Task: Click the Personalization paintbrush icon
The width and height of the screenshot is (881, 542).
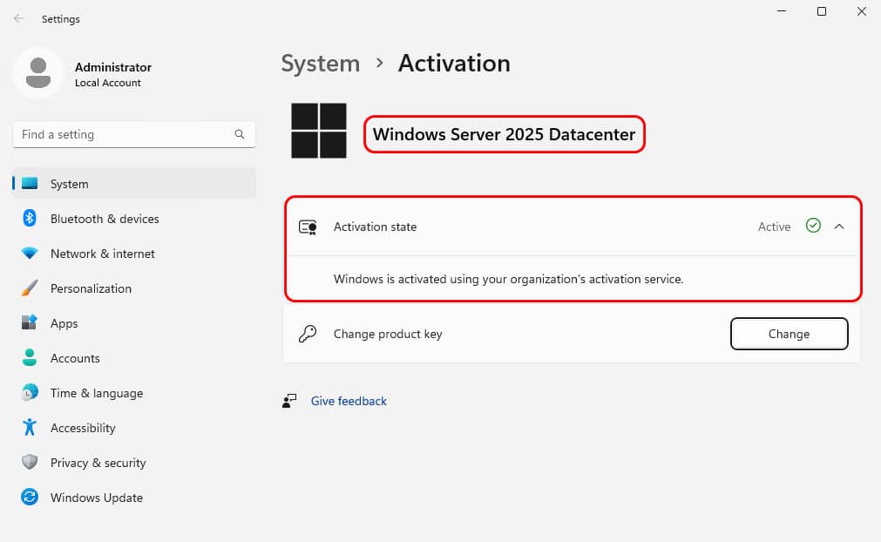Action: (30, 288)
